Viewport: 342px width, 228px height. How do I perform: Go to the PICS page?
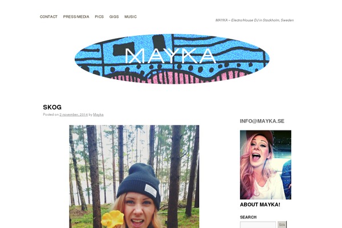[x=99, y=17]
